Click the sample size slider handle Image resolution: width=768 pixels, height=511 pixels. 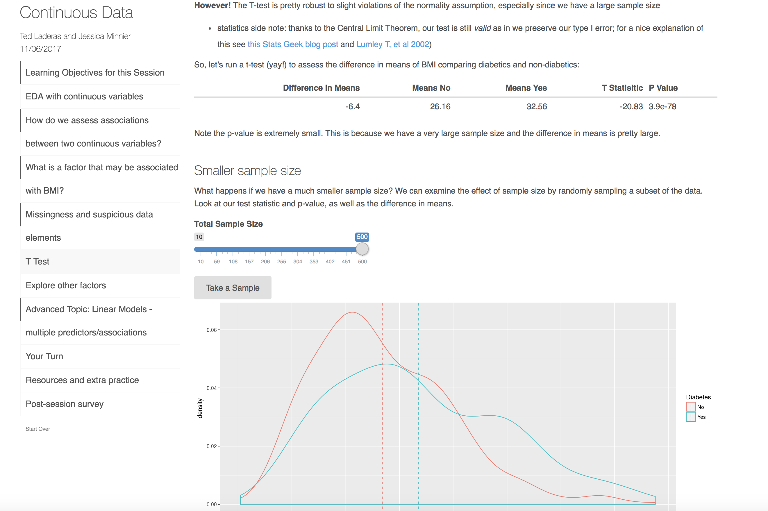(x=362, y=249)
